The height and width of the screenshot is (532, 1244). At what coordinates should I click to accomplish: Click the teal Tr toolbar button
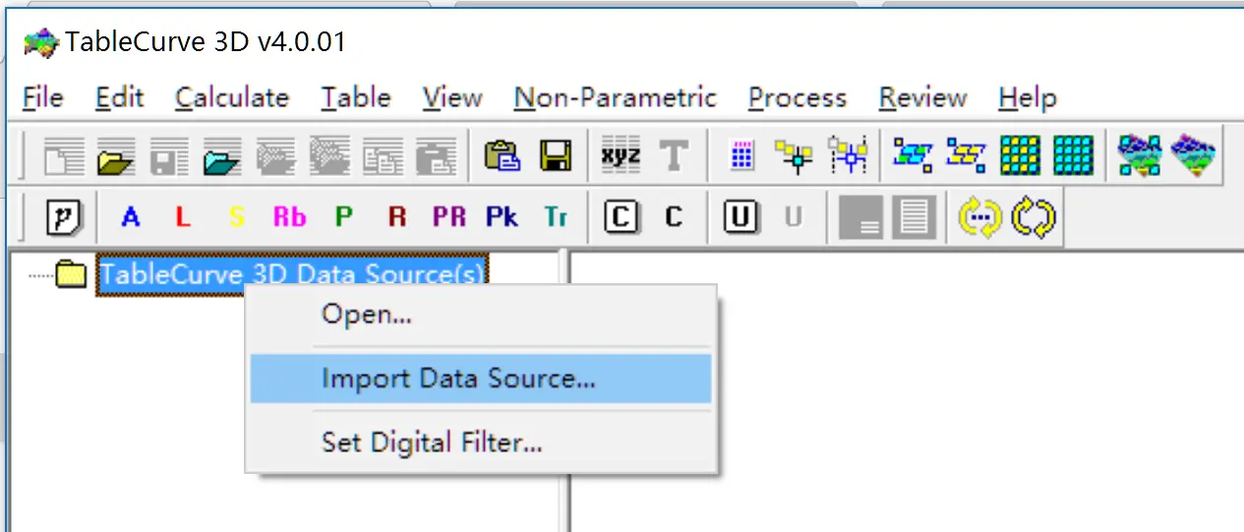(556, 217)
